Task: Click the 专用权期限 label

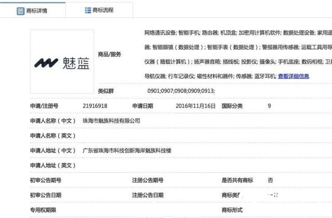Action: [x=43, y=210]
